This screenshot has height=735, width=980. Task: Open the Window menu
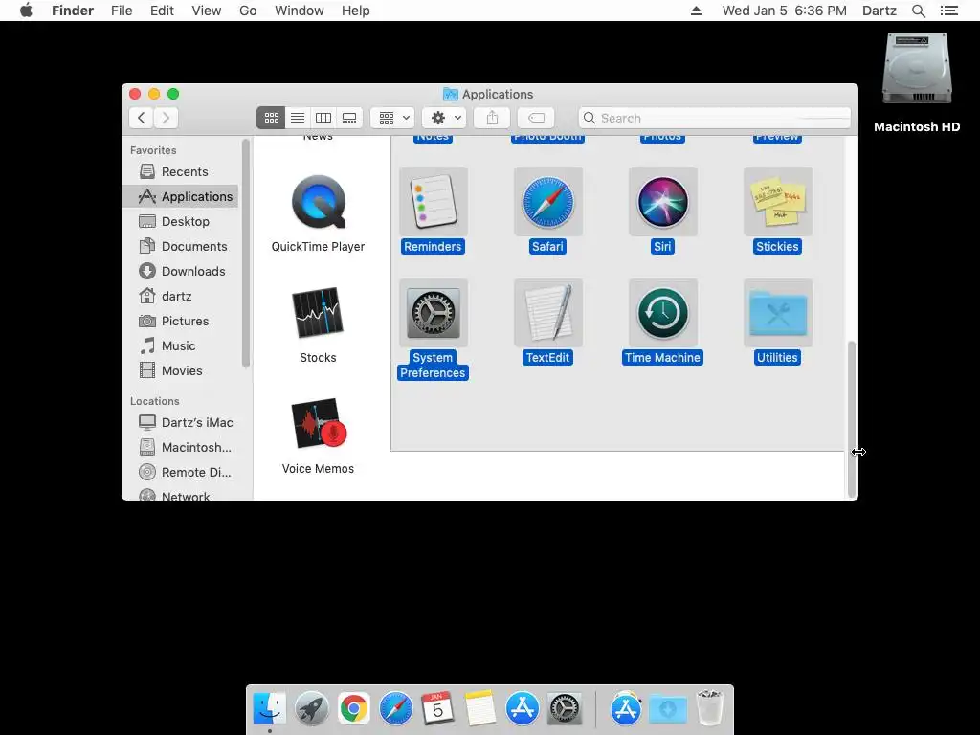[300, 11]
